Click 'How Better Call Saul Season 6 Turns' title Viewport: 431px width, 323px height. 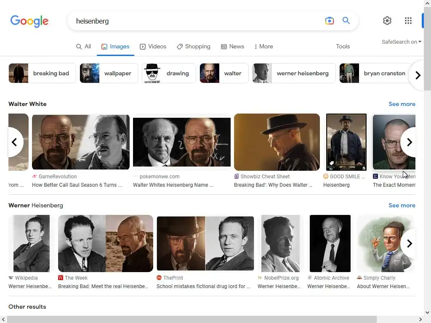click(x=77, y=185)
